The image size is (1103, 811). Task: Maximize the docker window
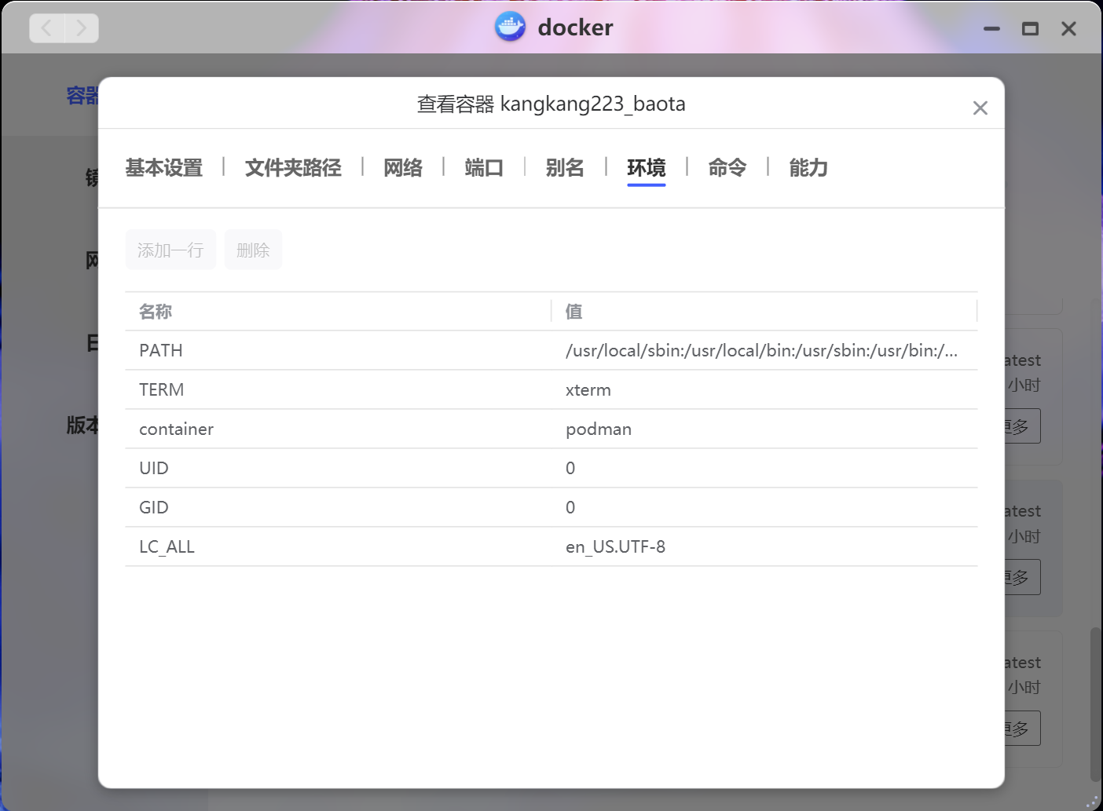(1030, 29)
